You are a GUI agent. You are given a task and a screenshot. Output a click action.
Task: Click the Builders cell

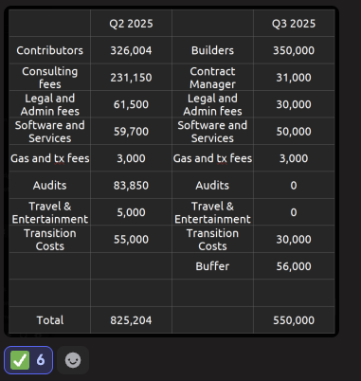pyautogui.click(x=212, y=50)
